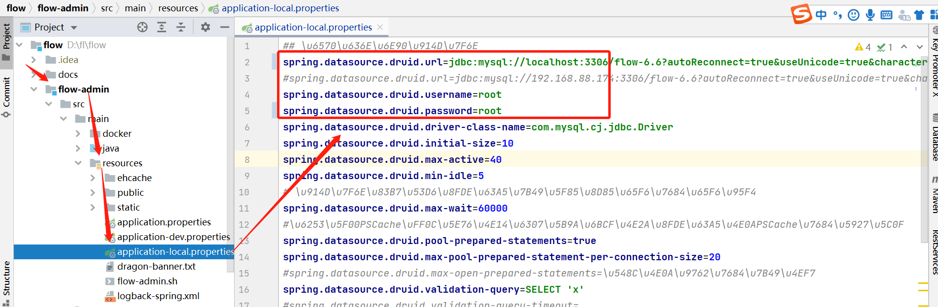Click the src breadcrumb
The image size is (938, 307).
[x=106, y=8]
